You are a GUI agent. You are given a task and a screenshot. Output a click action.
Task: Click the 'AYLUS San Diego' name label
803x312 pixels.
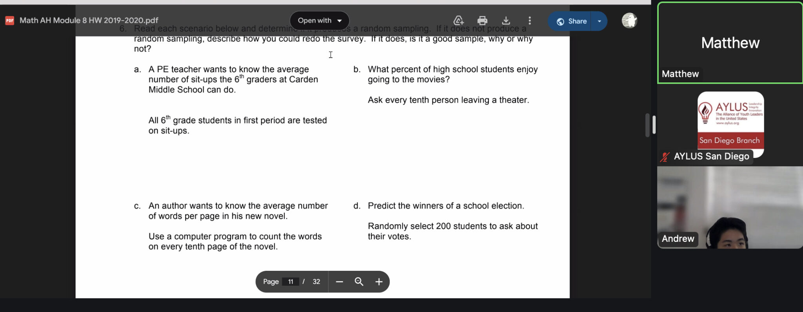pos(712,156)
